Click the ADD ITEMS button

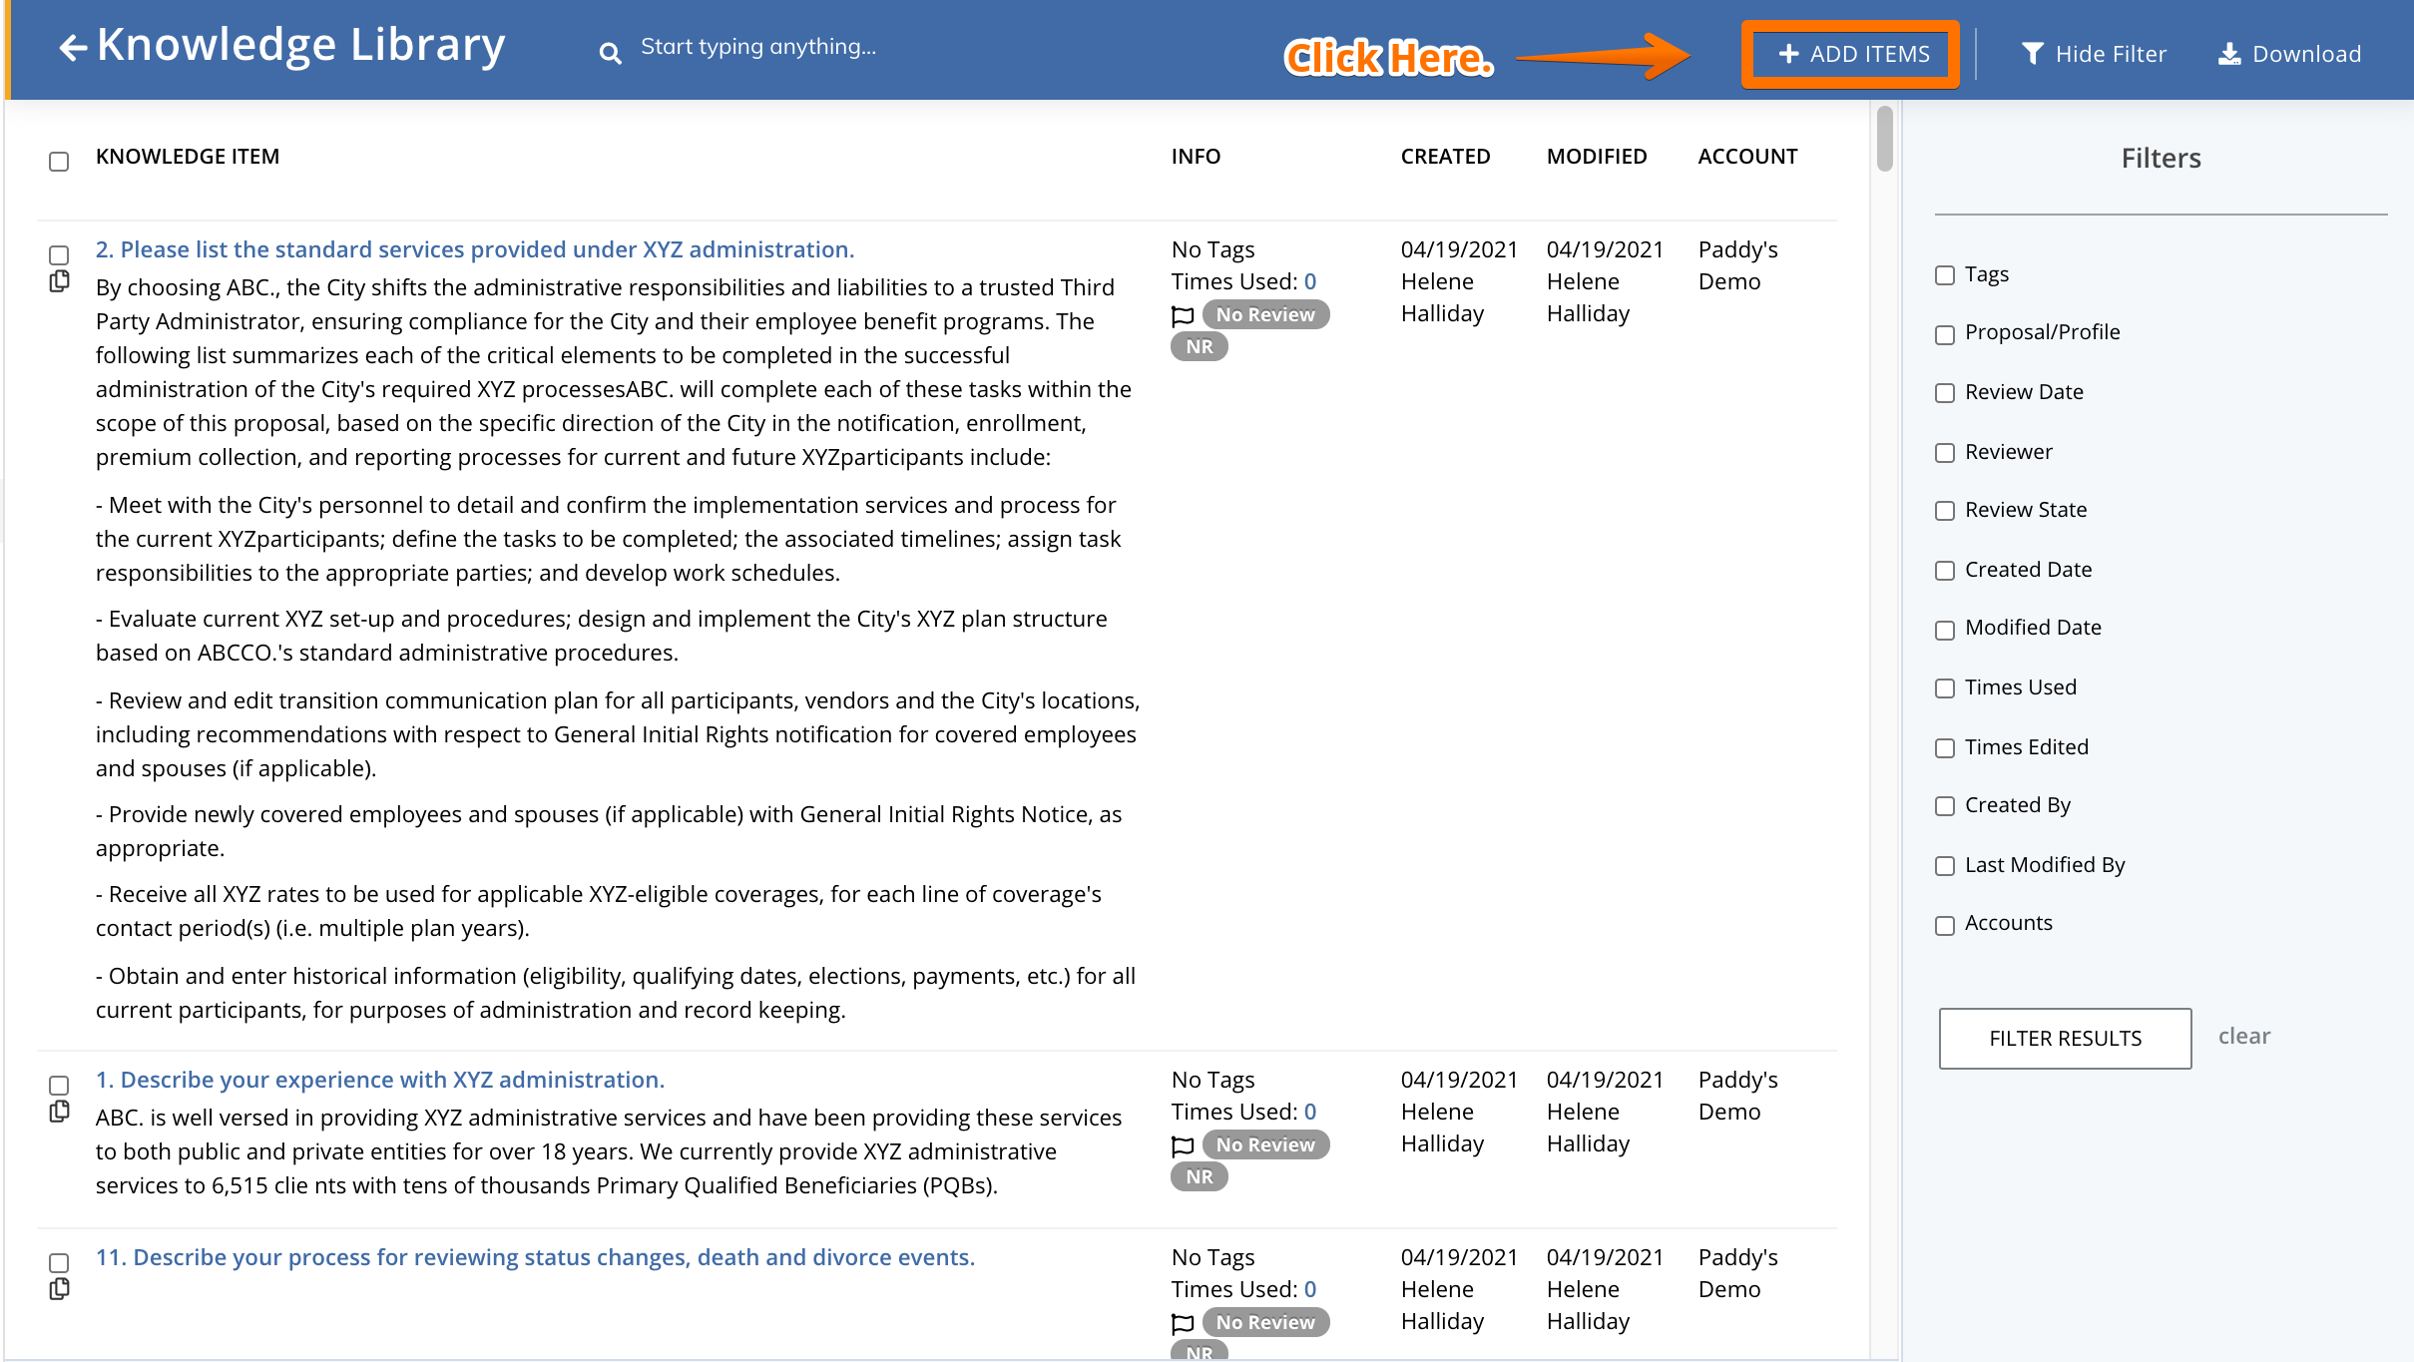(x=1851, y=54)
